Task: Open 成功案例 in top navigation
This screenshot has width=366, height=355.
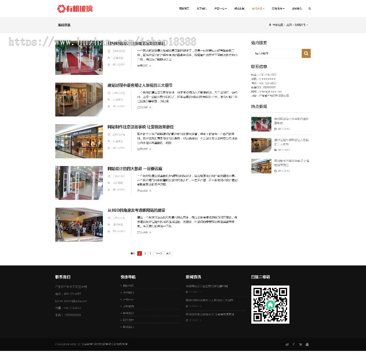Action: pos(240,9)
